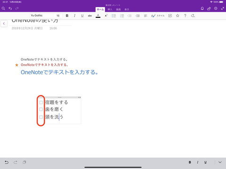Insert a to-do checkbox tag from ribbon

point(170,15)
